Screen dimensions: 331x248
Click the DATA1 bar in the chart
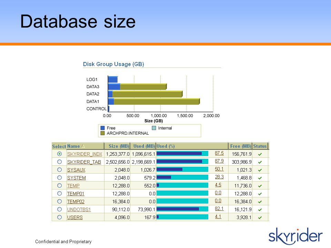pos(154,101)
